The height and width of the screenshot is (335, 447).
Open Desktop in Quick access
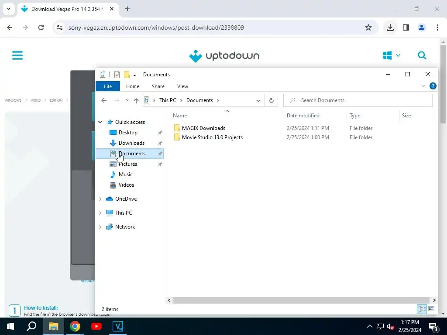[x=128, y=133]
